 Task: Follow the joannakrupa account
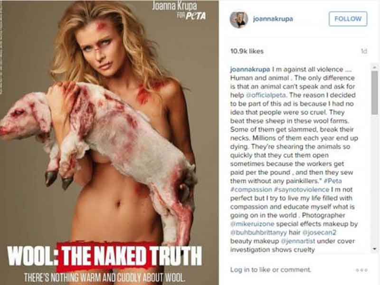point(348,19)
